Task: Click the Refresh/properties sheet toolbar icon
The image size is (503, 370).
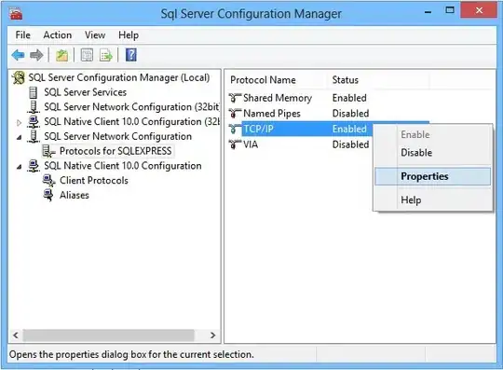Action: (x=87, y=55)
